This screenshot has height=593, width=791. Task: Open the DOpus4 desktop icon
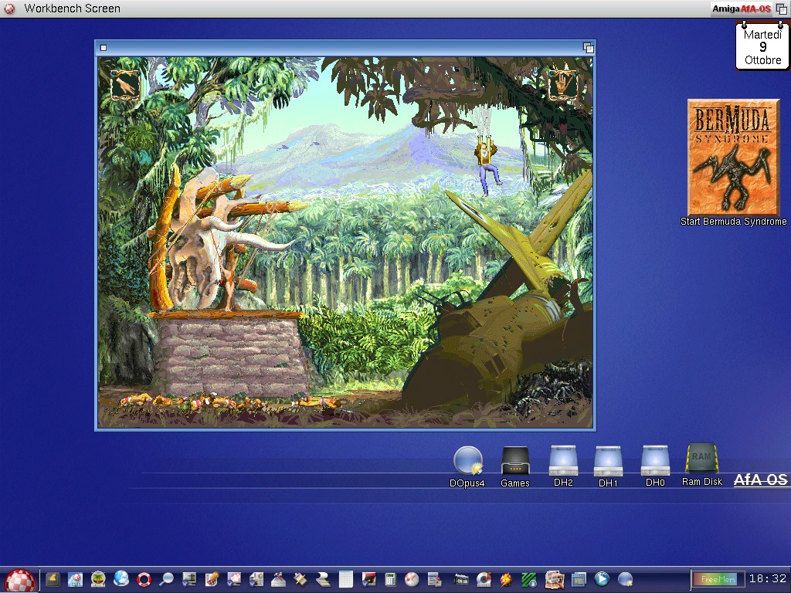click(467, 461)
